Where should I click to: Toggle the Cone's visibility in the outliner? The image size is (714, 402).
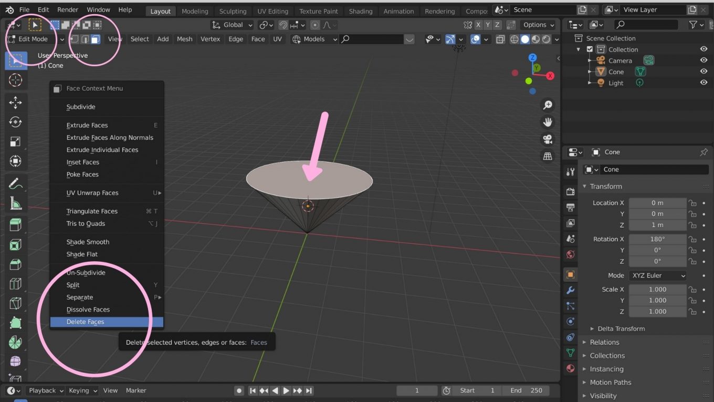click(703, 71)
